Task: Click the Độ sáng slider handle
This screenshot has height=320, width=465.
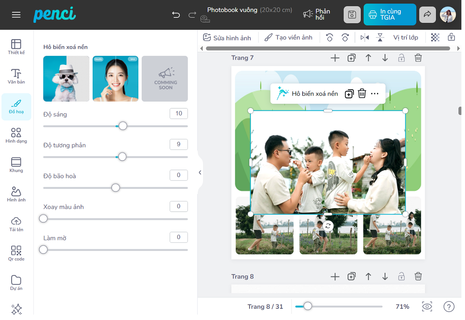Action: (123, 126)
